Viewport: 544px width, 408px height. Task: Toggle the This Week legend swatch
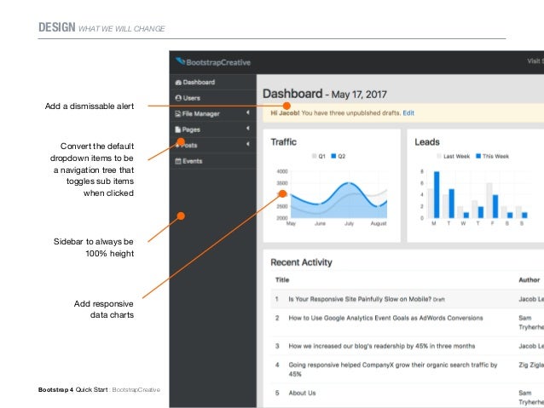click(478, 157)
